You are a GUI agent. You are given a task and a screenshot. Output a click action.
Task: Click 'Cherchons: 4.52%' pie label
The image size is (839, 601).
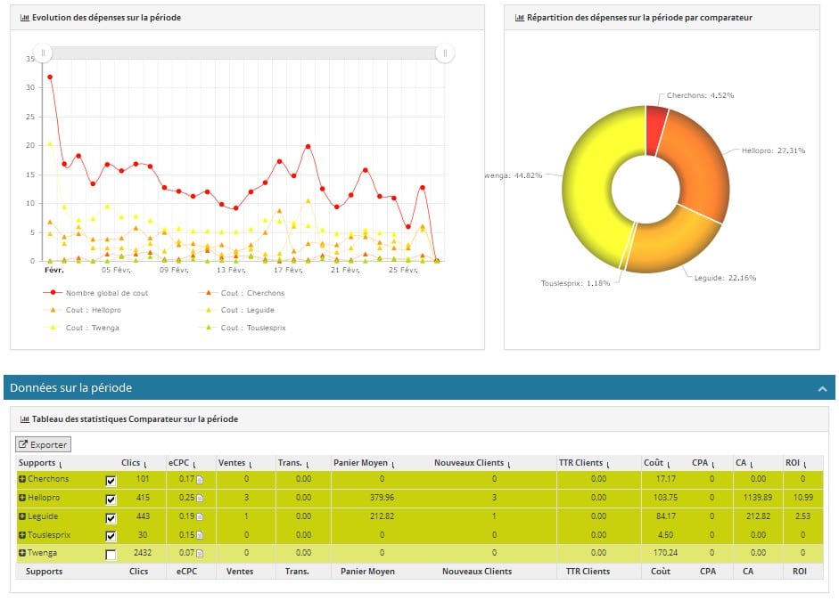pyautogui.click(x=701, y=95)
